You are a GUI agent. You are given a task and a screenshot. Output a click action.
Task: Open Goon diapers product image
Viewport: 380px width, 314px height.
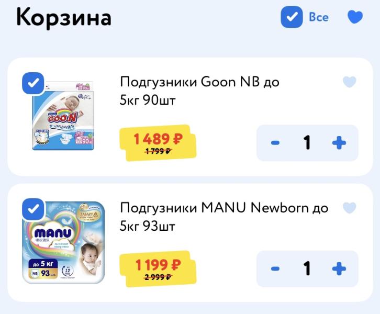(x=63, y=116)
